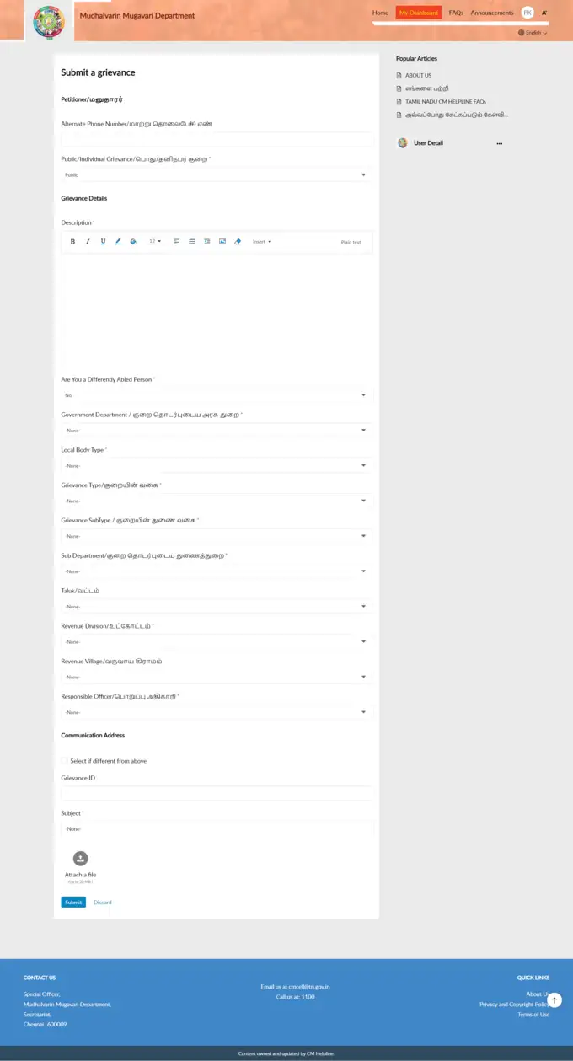Open the English language selector
Image resolution: width=573 pixels, height=1061 pixels.
(x=533, y=33)
